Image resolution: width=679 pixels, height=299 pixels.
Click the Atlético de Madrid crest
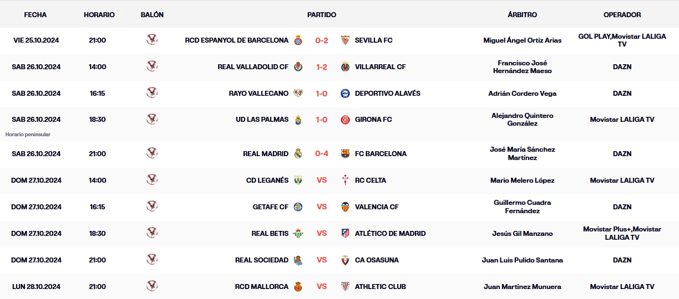[x=345, y=234]
